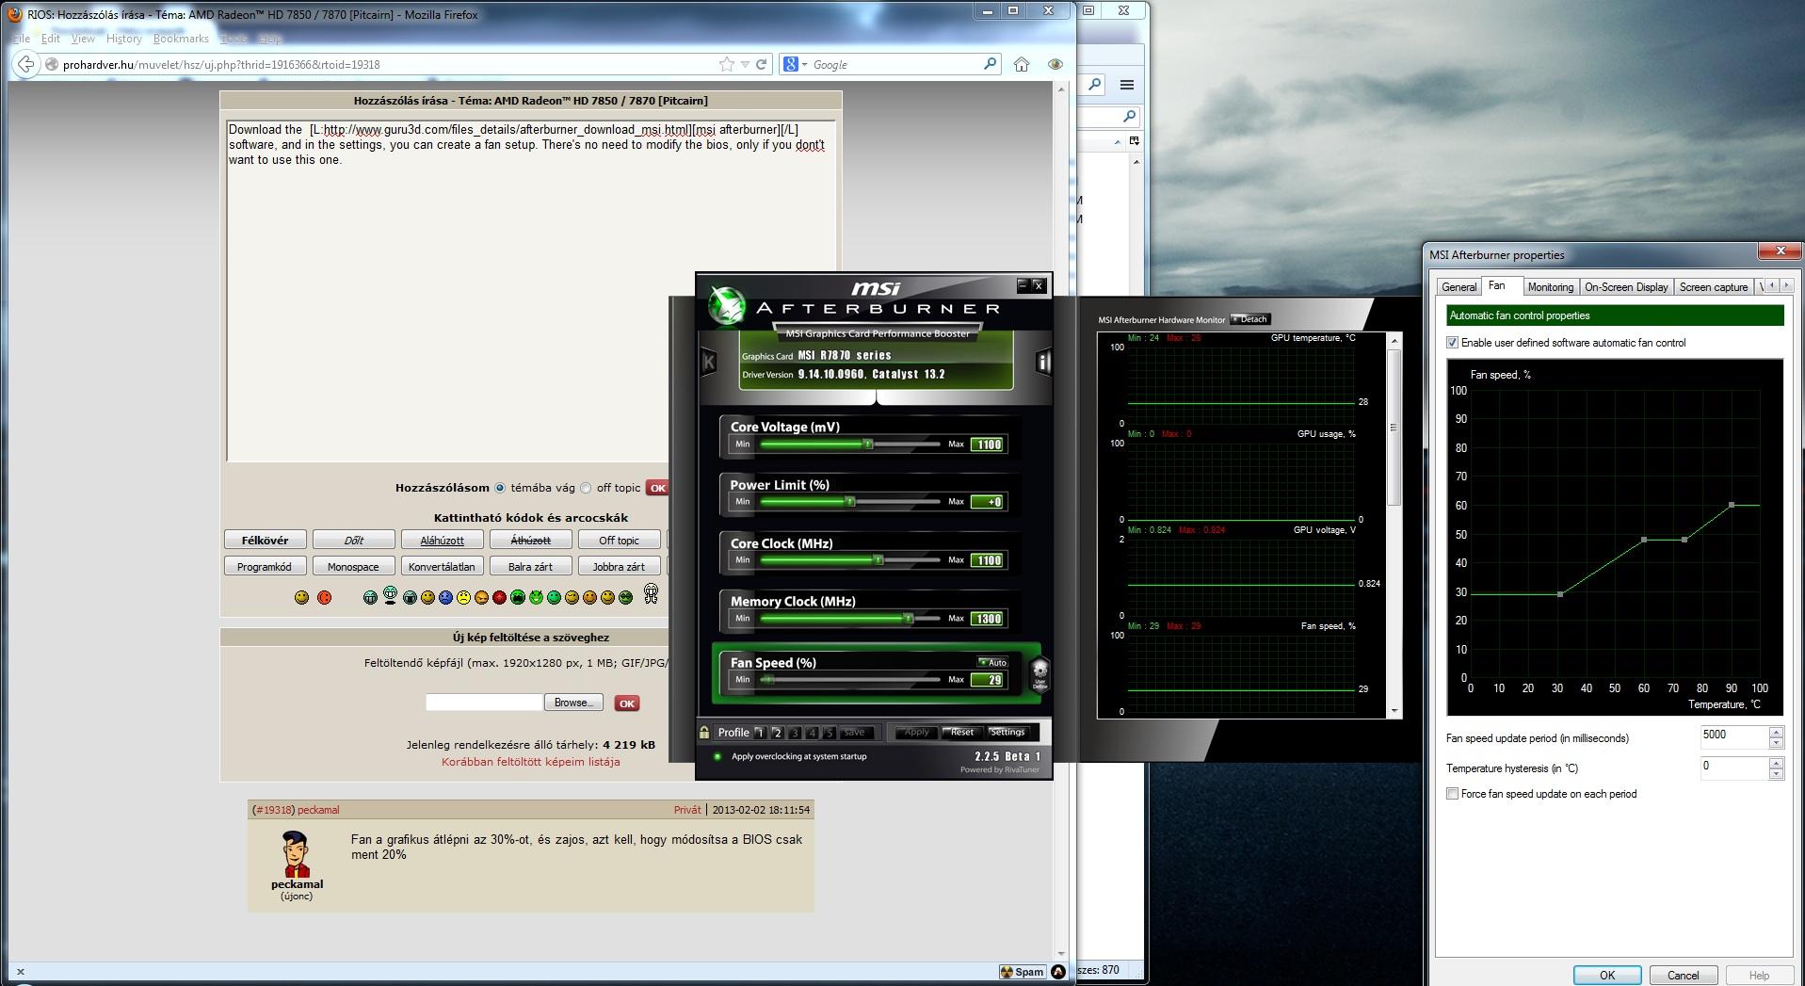Click the Temperature hysteresis value field
The image size is (1805, 986).
click(1733, 768)
